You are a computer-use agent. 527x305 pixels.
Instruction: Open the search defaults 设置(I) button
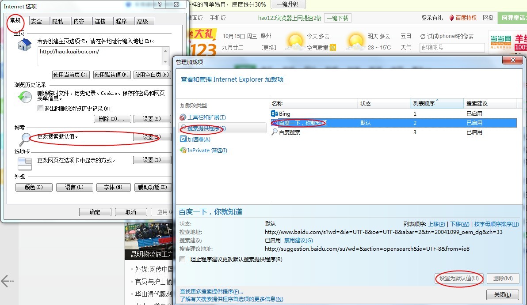152,137
